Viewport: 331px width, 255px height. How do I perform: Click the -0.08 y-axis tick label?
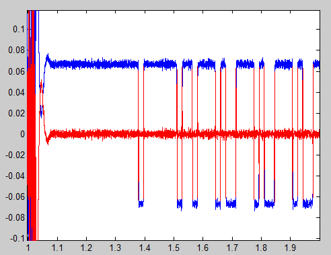click(x=15, y=217)
